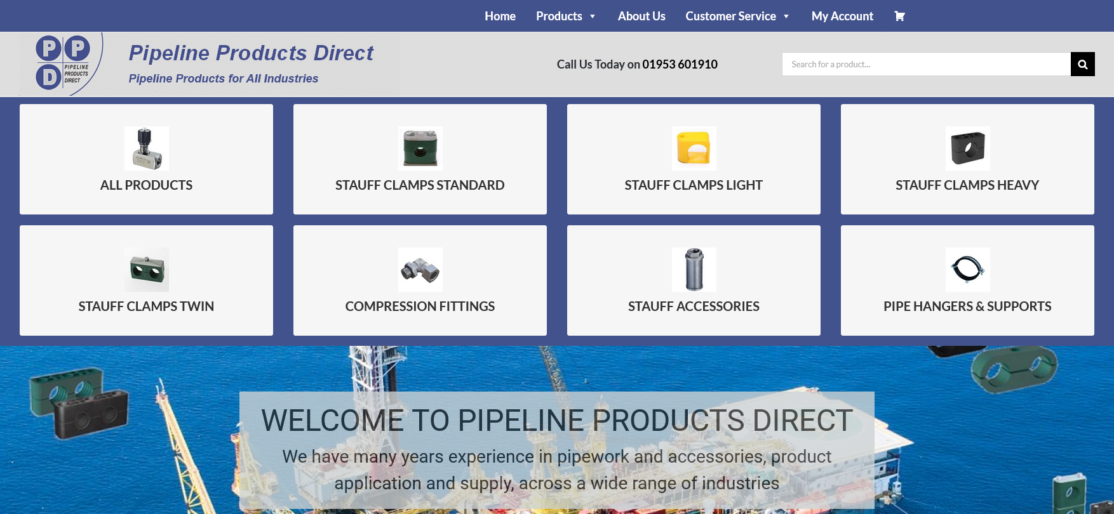The height and width of the screenshot is (514, 1114).
Task: Click the PPD company logo
Action: [63, 64]
